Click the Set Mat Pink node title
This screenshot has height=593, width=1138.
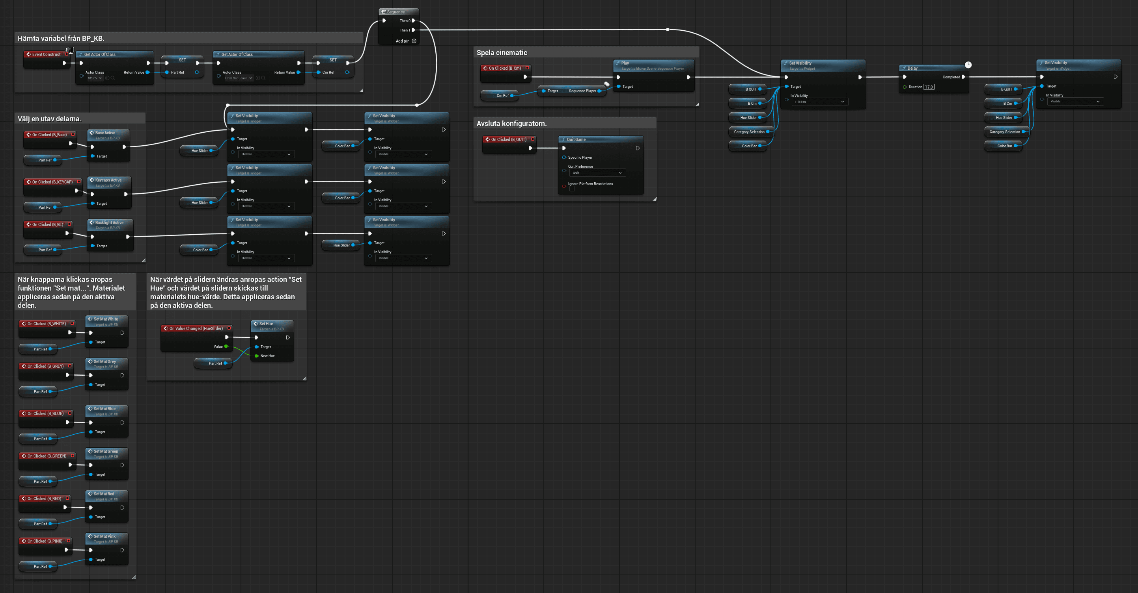pyautogui.click(x=105, y=537)
